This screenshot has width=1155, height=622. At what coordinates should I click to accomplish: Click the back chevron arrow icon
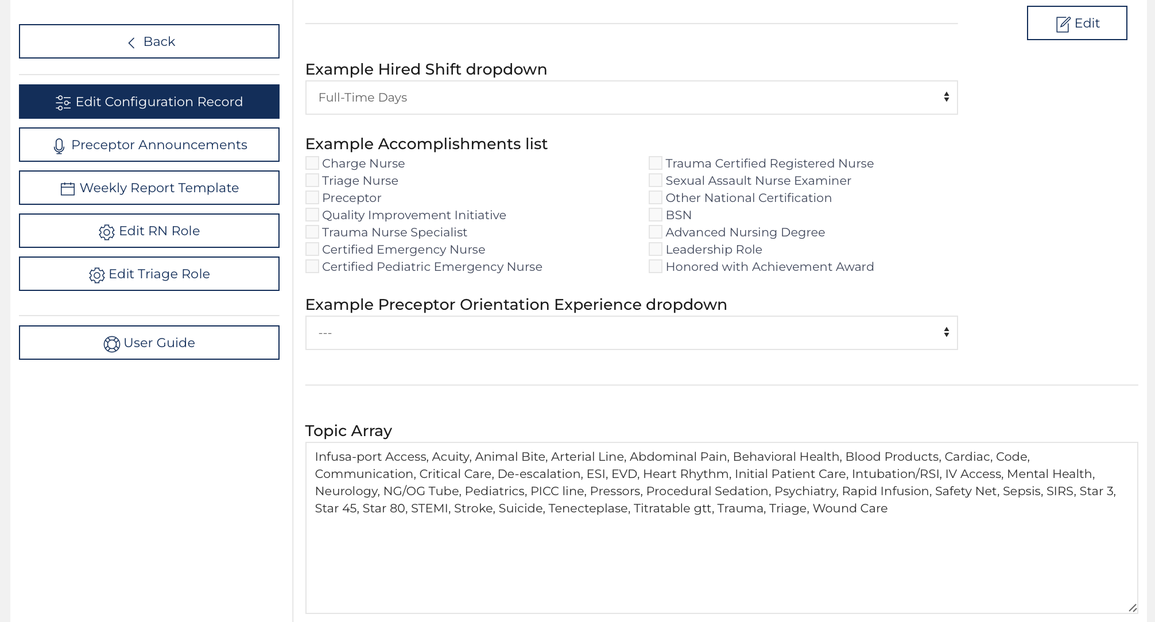point(131,42)
